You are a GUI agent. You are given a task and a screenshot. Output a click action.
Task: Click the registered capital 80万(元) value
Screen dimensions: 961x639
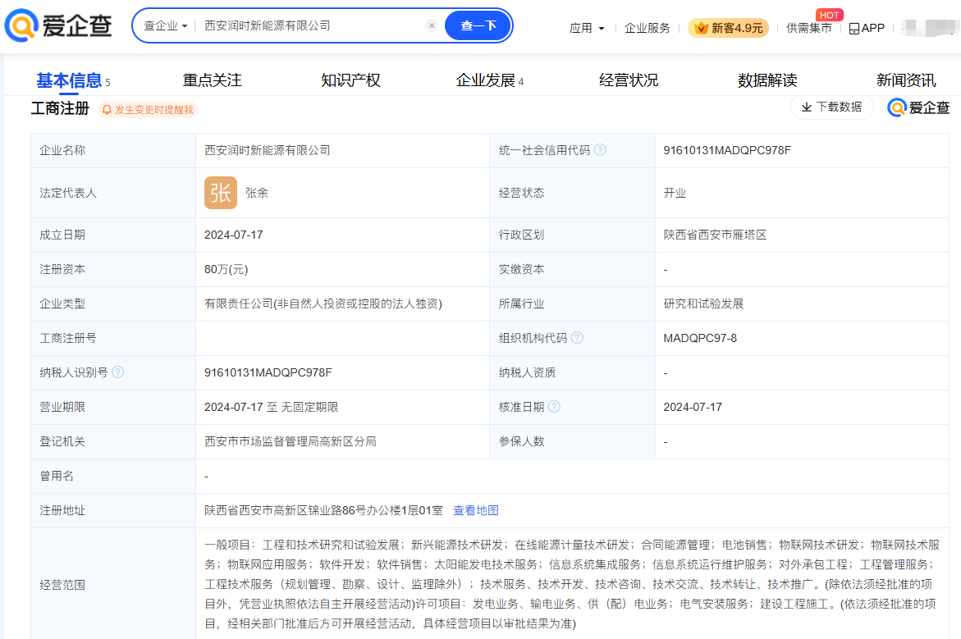click(227, 270)
